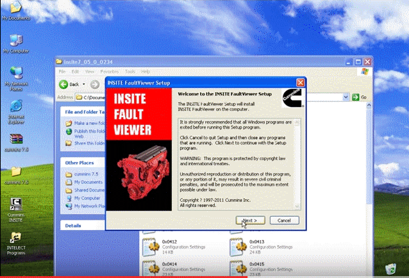Select 0x0414 configuration settings file

(174, 268)
